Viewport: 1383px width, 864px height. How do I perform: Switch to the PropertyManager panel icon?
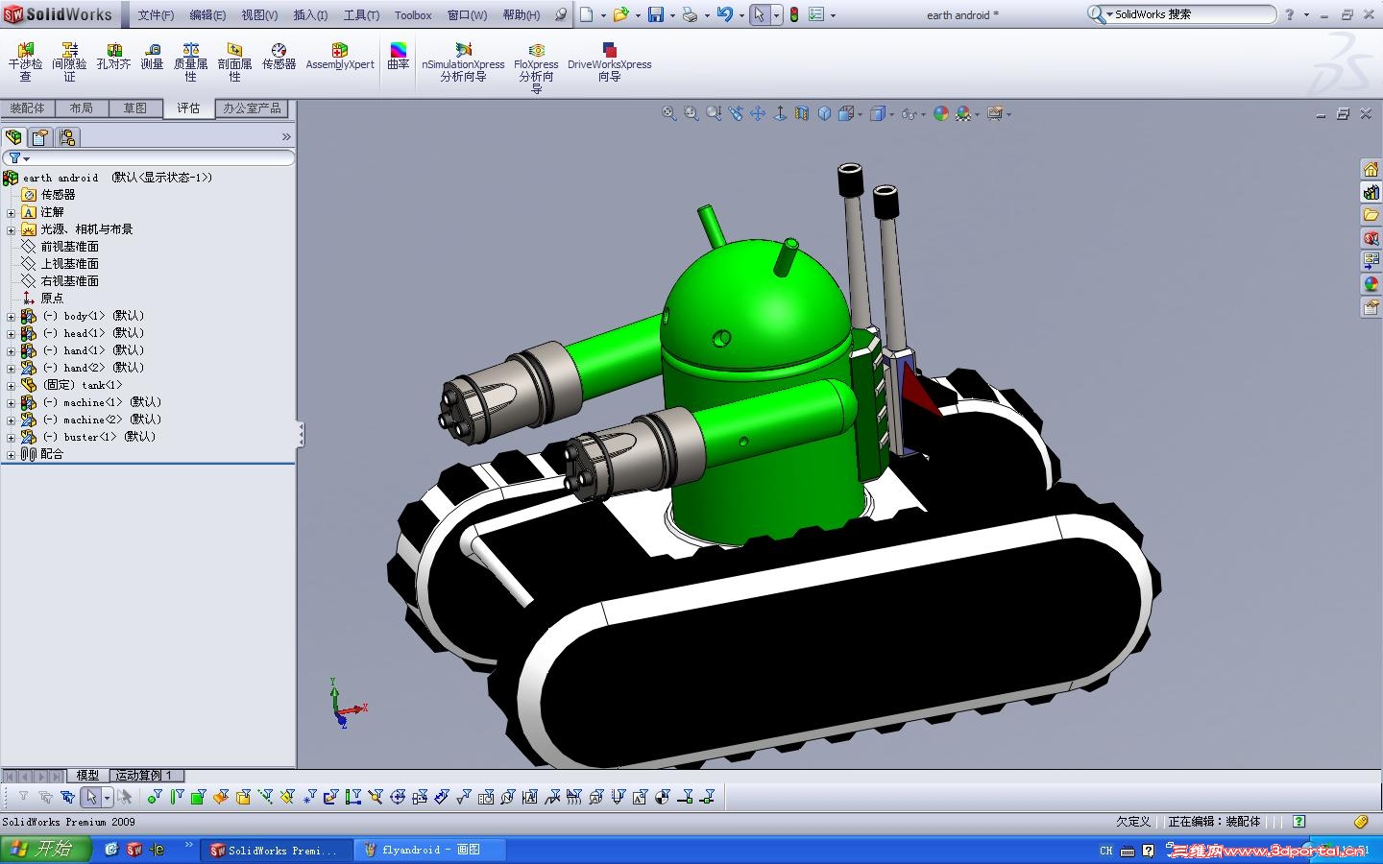pos(40,137)
